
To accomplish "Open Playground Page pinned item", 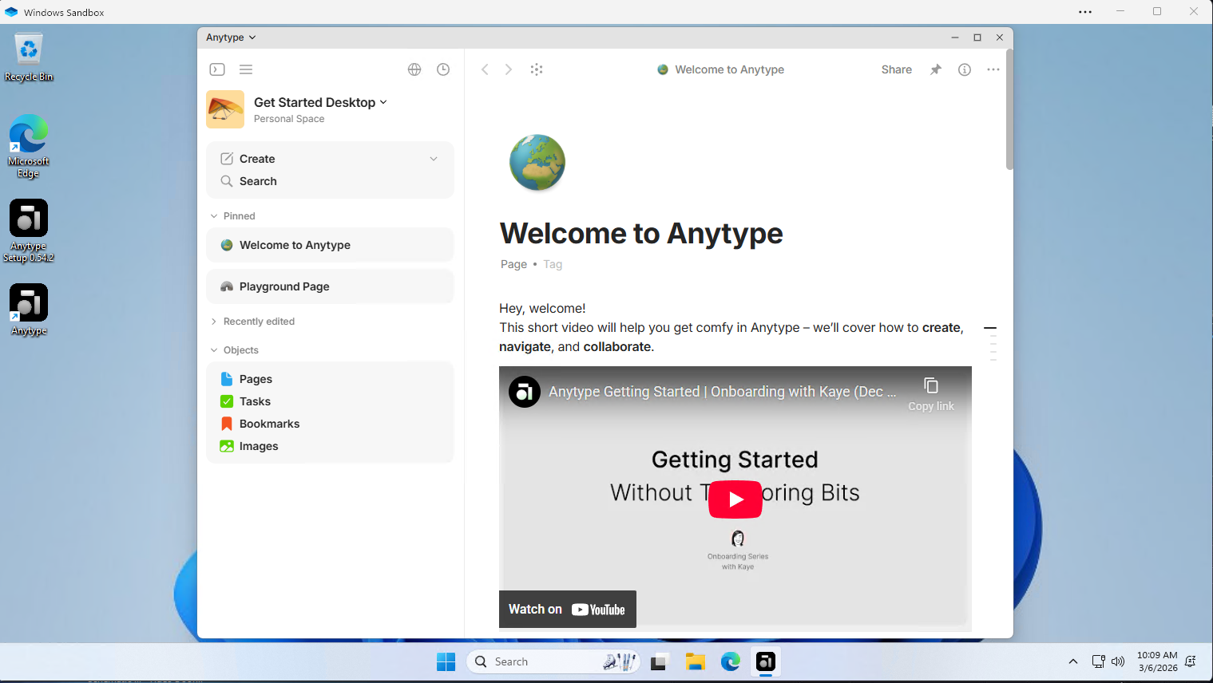I will tap(330, 286).
